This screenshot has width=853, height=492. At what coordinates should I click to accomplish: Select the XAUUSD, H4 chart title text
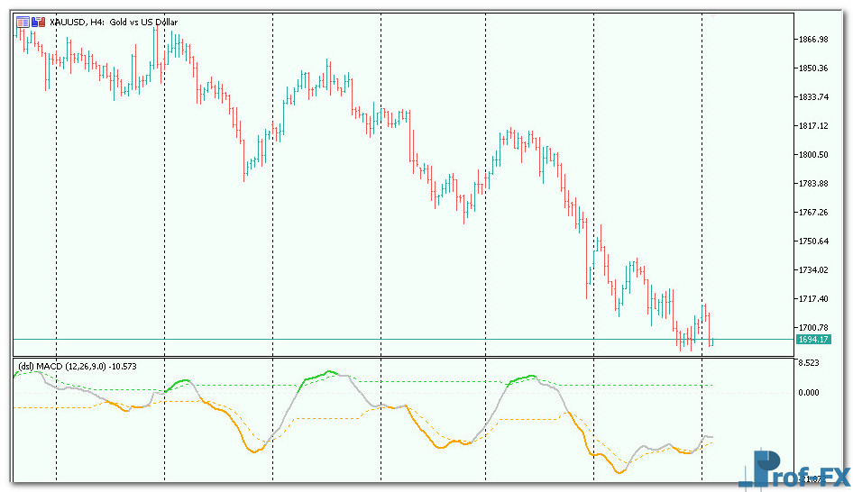(x=115, y=22)
